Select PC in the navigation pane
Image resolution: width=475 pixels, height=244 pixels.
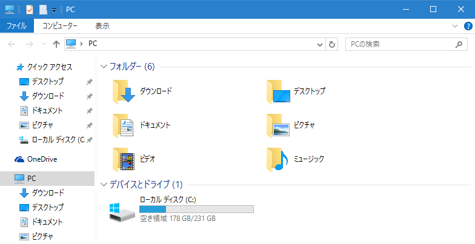[x=47, y=178]
